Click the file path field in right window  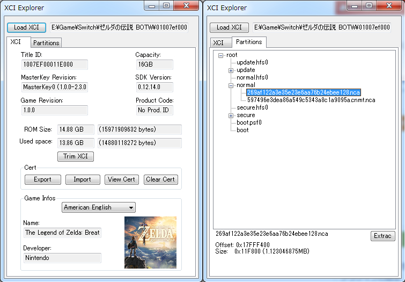coord(322,27)
